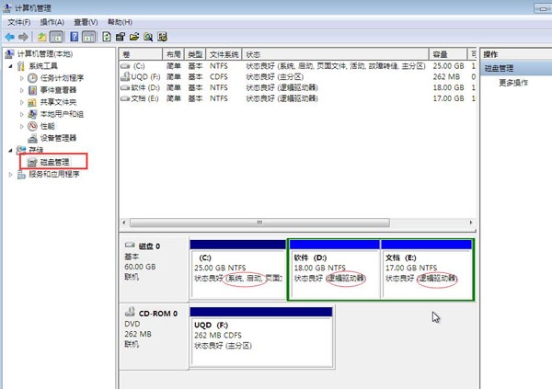Expand the 事件查看器 node

pos(22,90)
